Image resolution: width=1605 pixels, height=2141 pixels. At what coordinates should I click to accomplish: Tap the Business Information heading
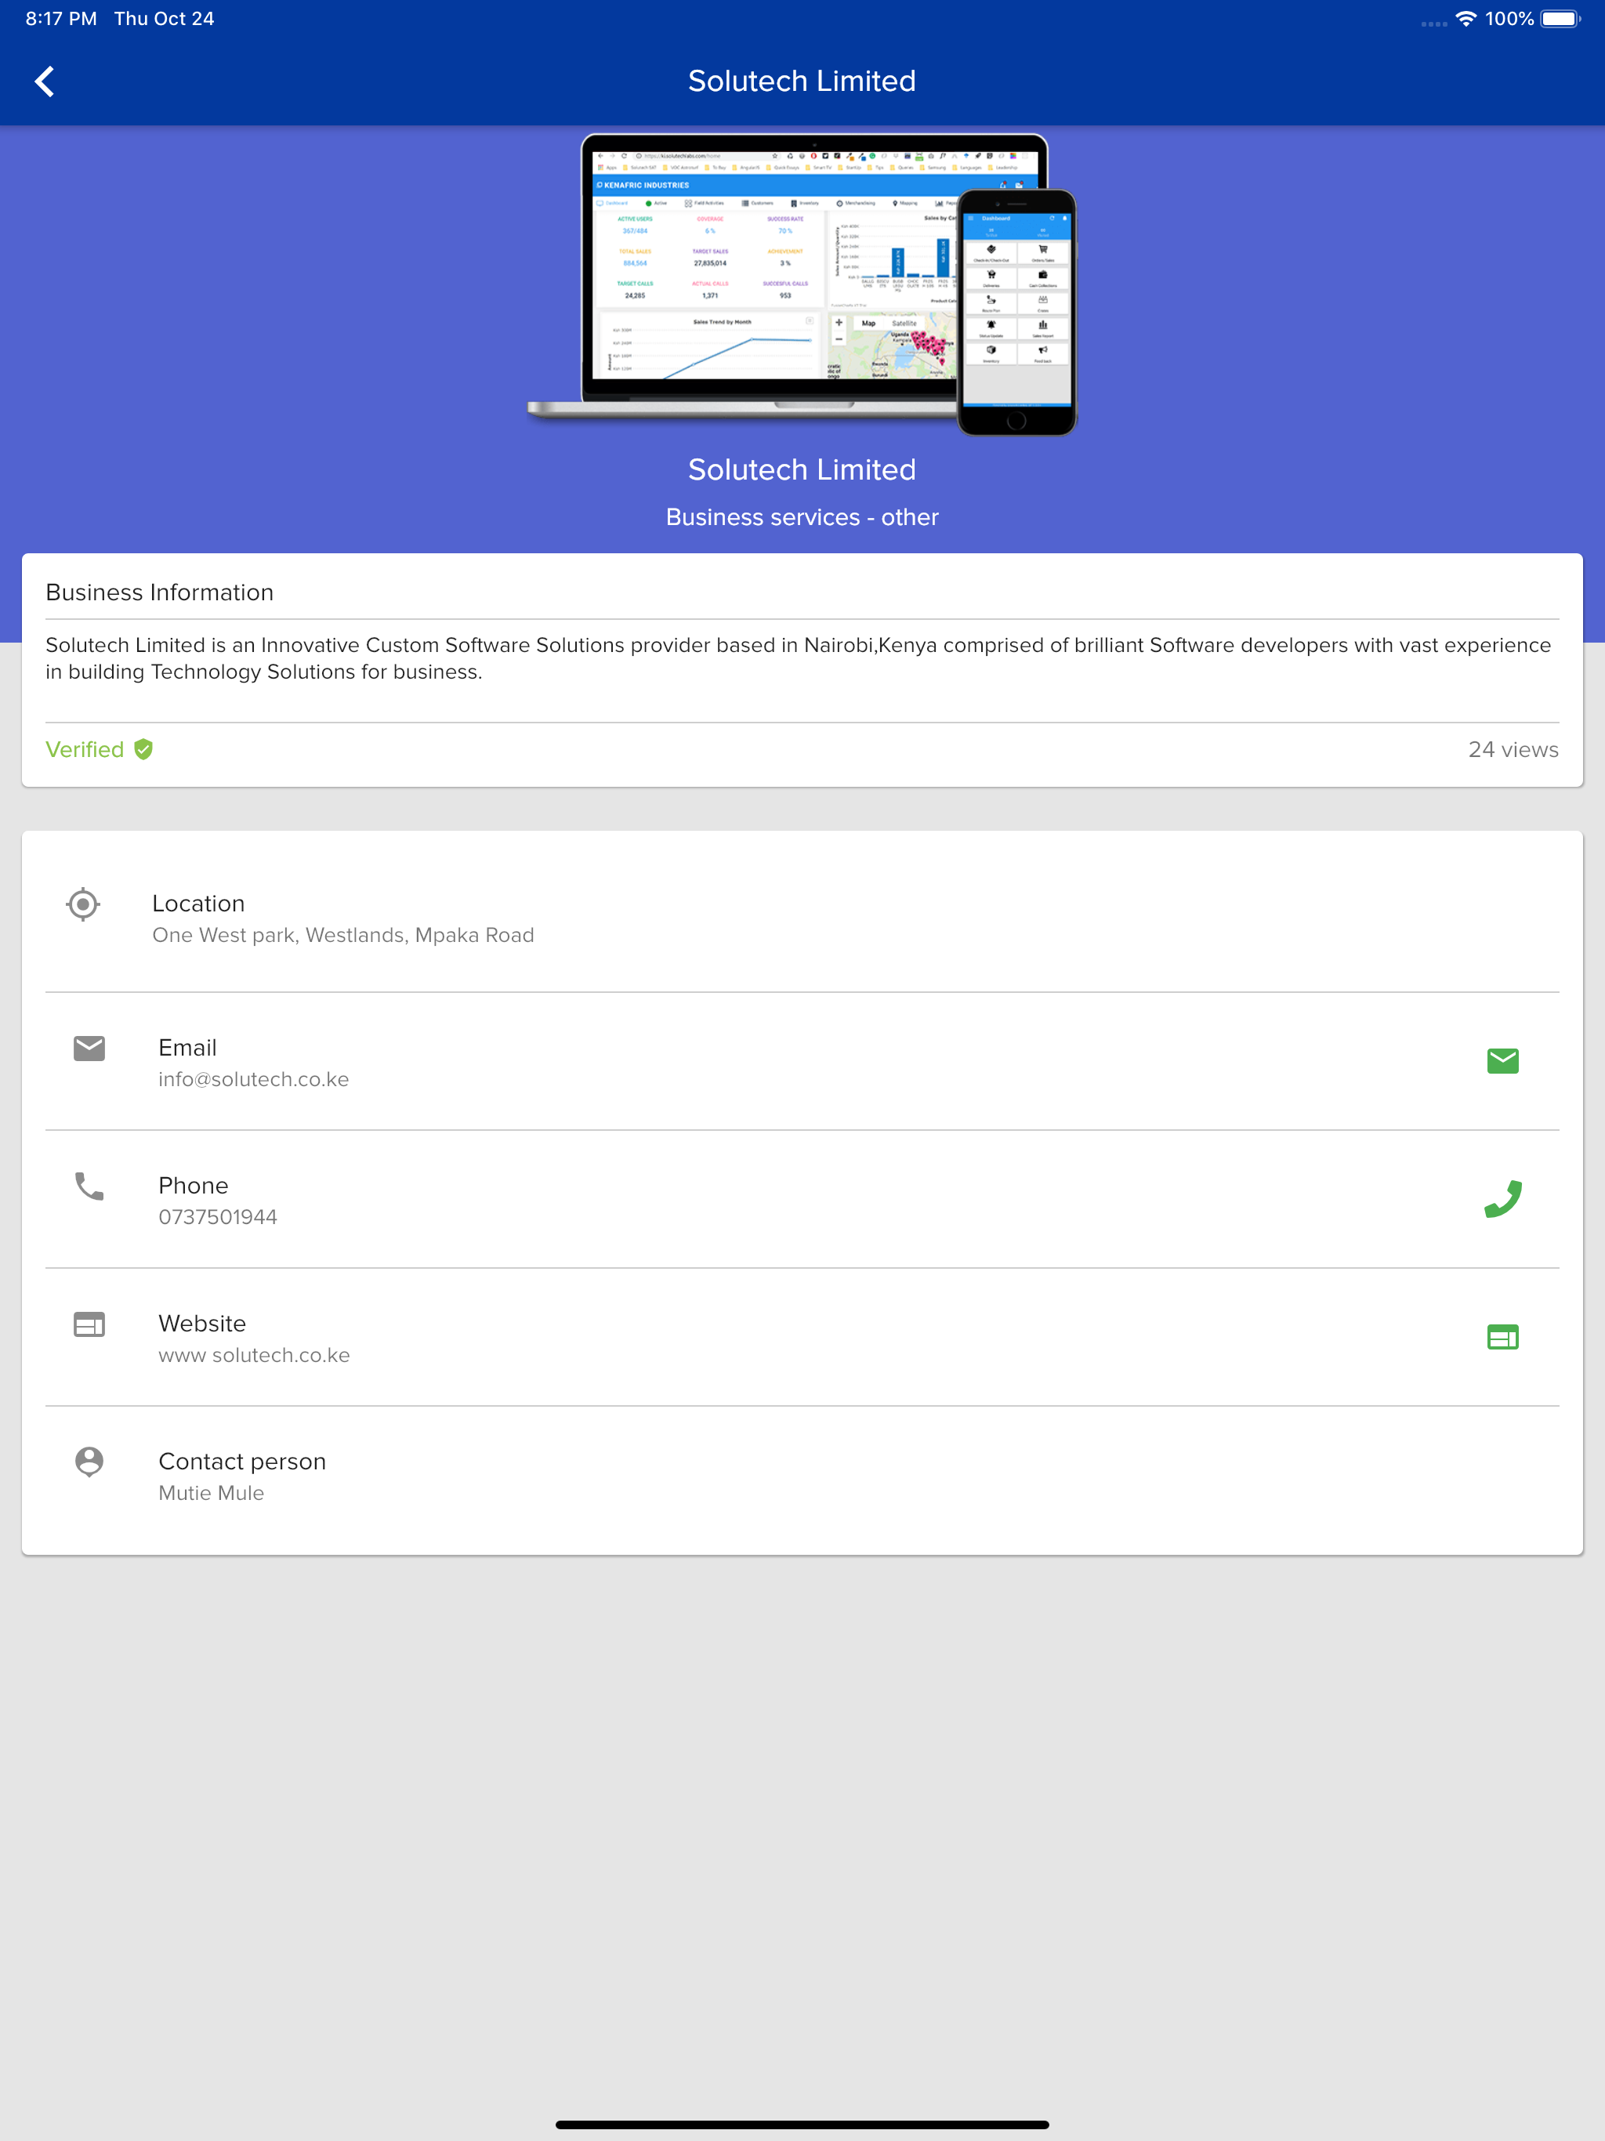(x=160, y=592)
